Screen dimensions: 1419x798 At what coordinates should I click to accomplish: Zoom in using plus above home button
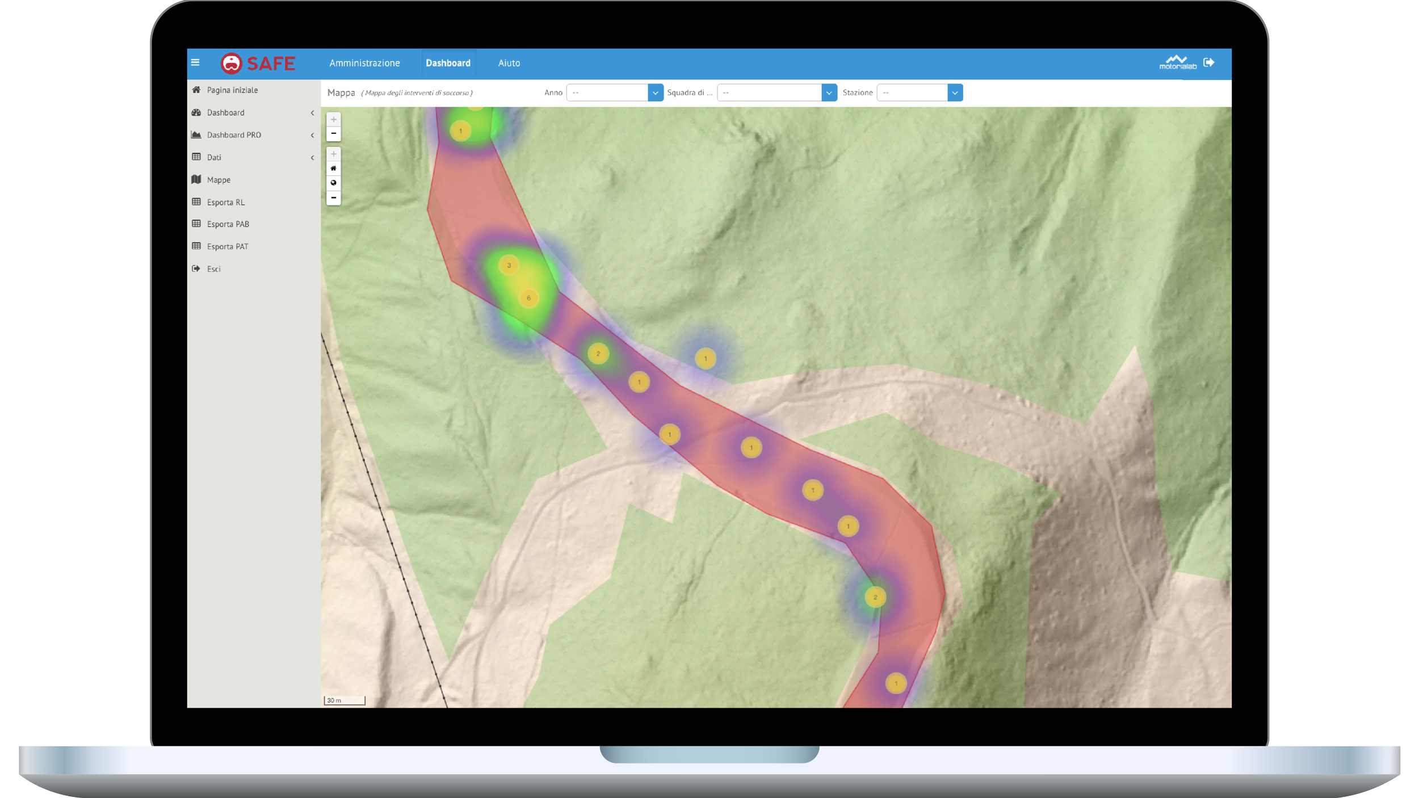click(x=334, y=154)
